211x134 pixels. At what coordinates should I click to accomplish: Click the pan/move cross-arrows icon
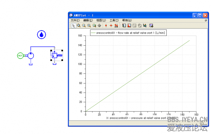[x=100, y=26]
